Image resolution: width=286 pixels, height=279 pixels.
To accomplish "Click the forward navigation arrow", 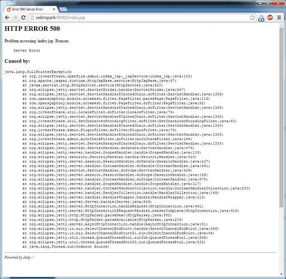I will pos(15,17).
